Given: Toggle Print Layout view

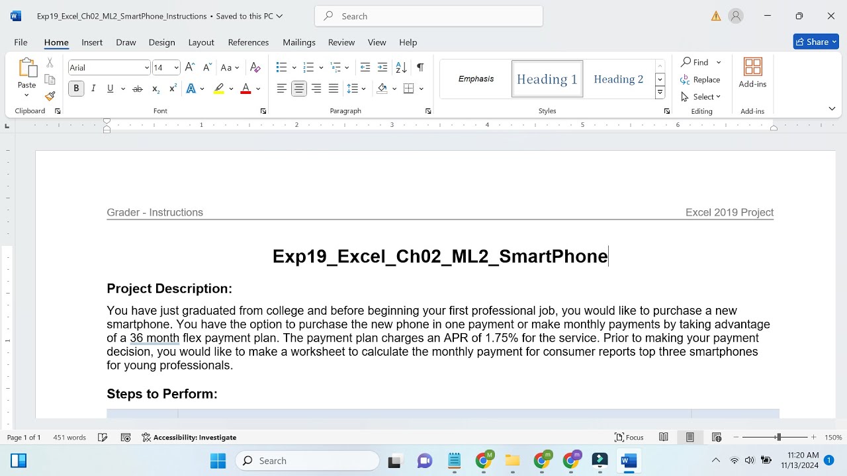Looking at the screenshot, I should (x=690, y=437).
